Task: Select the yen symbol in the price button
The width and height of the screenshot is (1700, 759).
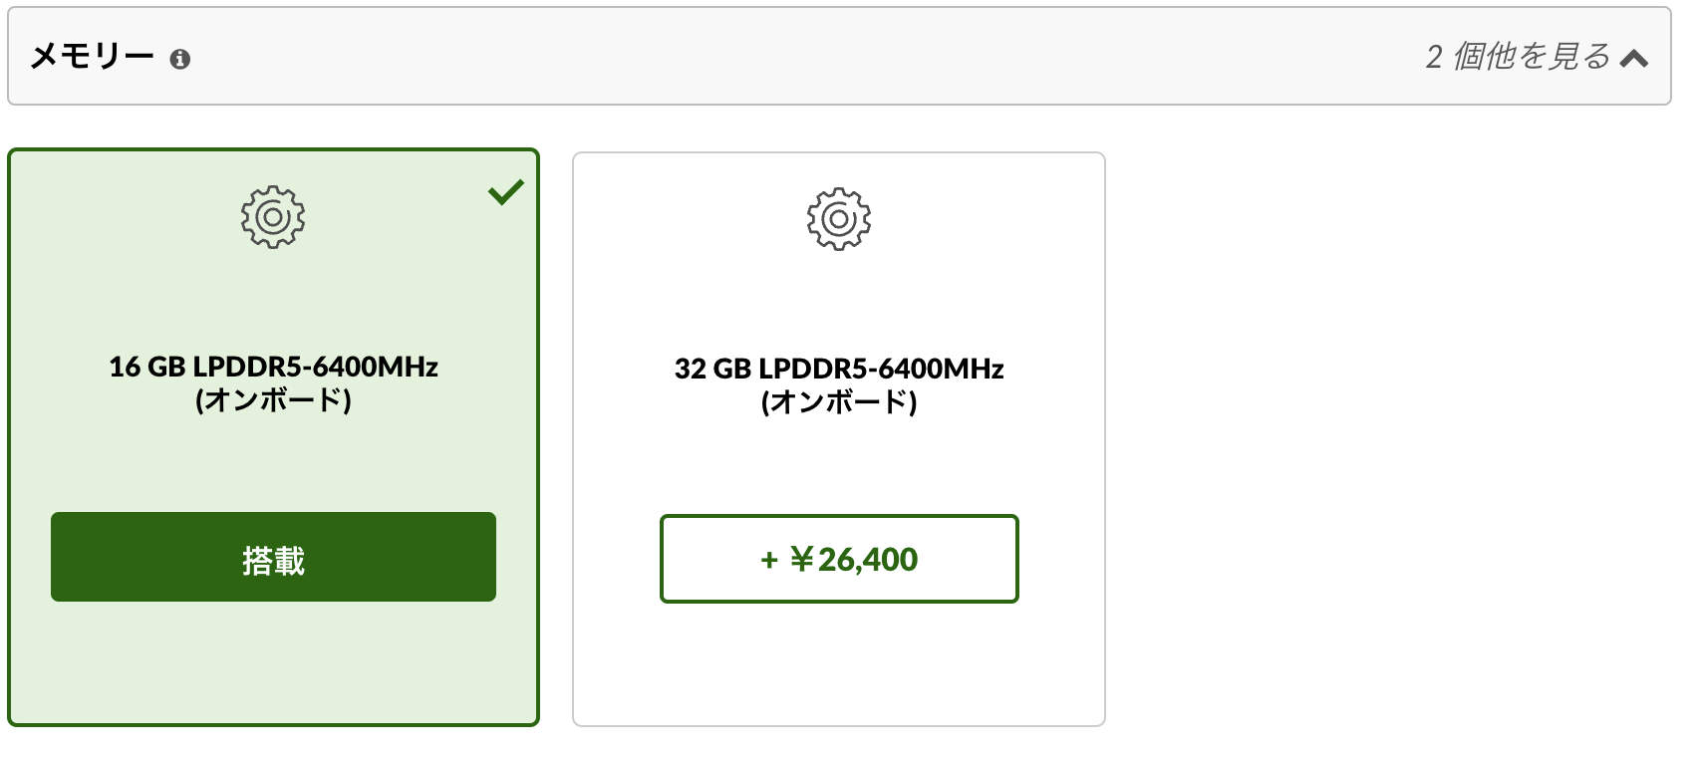Action: 802,559
